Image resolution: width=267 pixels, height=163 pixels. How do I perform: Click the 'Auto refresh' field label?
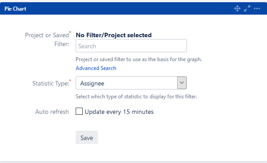pos(52,112)
